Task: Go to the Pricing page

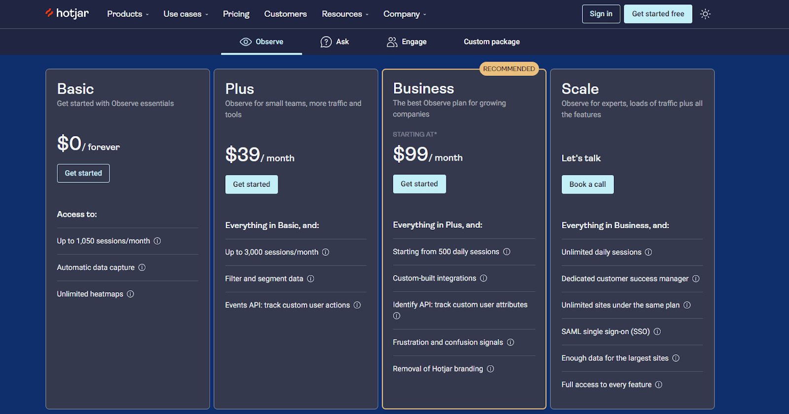Action: [236, 14]
